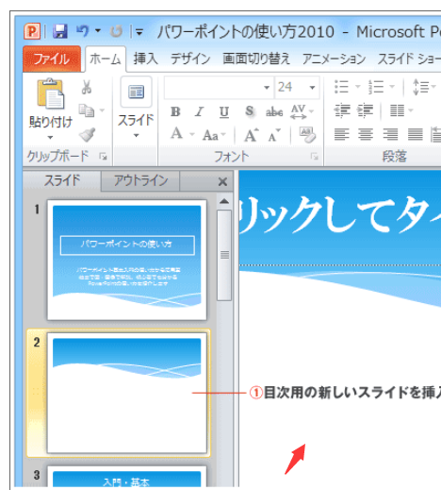Switch to the アウトライン pane tab
441x490 pixels.
[x=140, y=181]
